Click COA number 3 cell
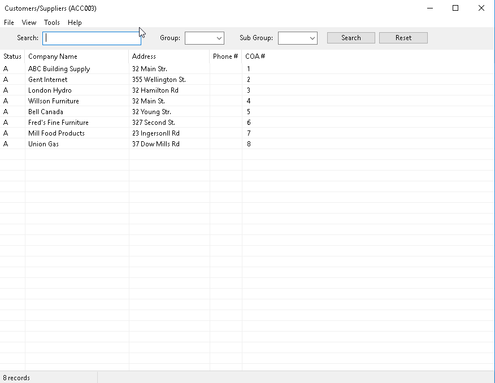 (249, 90)
